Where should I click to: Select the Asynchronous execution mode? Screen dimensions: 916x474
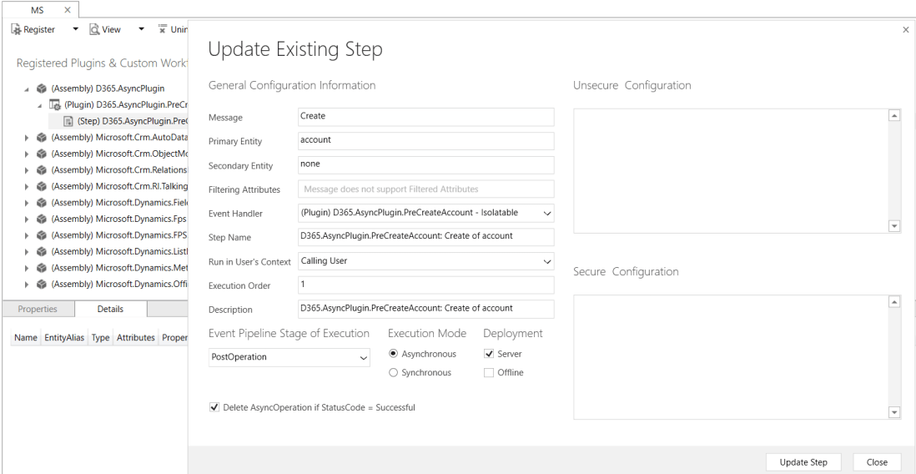point(393,354)
